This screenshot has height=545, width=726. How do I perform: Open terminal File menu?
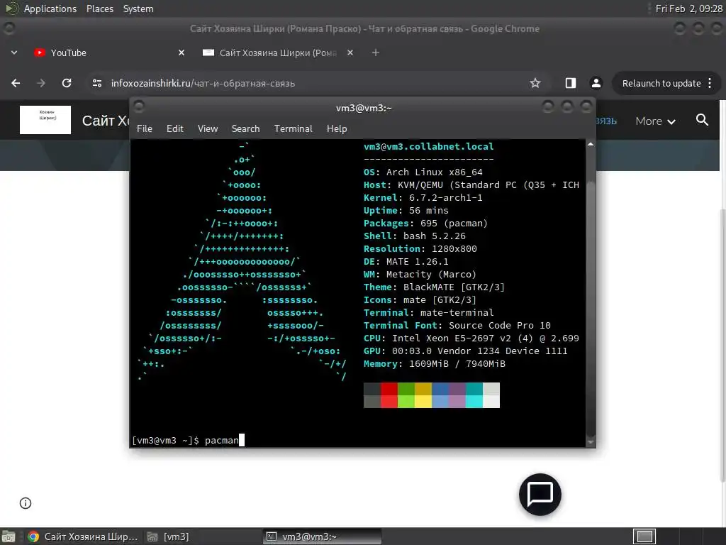[x=145, y=128]
